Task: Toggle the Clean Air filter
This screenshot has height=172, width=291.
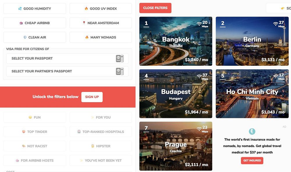Action: pyautogui.click(x=35, y=37)
